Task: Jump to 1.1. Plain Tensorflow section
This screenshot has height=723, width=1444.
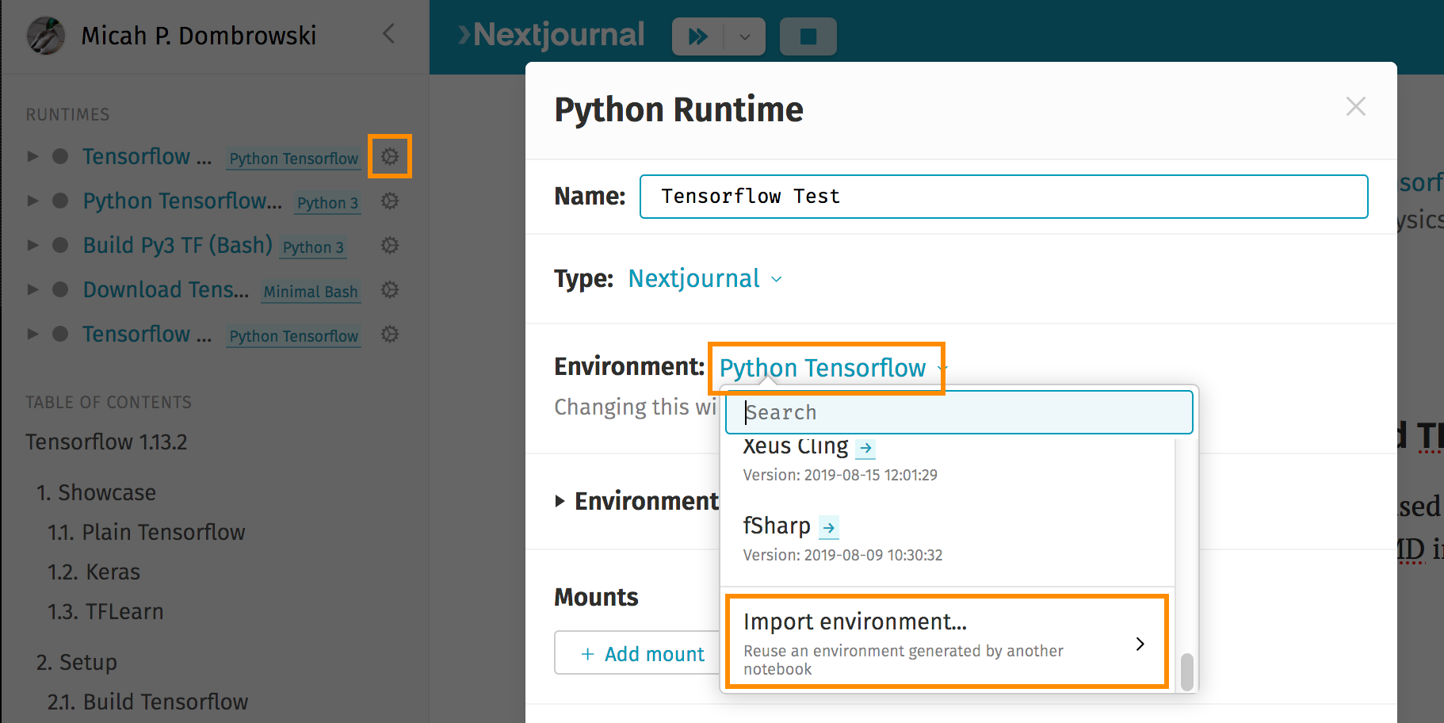Action: coord(147,532)
